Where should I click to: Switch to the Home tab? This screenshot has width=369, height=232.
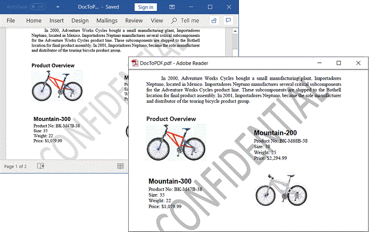pos(34,21)
